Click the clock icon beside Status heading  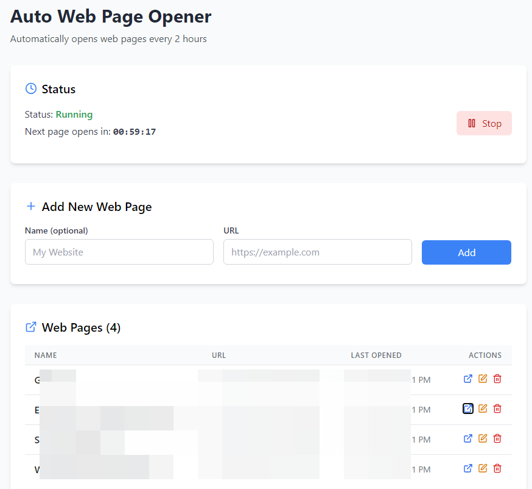[x=30, y=89]
